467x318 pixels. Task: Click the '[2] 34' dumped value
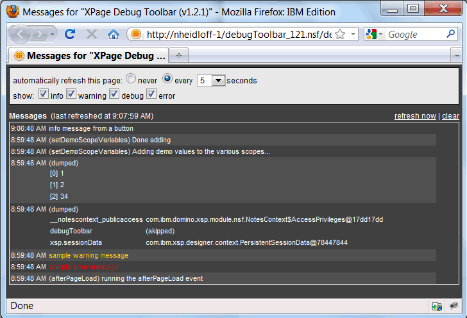[59, 197]
